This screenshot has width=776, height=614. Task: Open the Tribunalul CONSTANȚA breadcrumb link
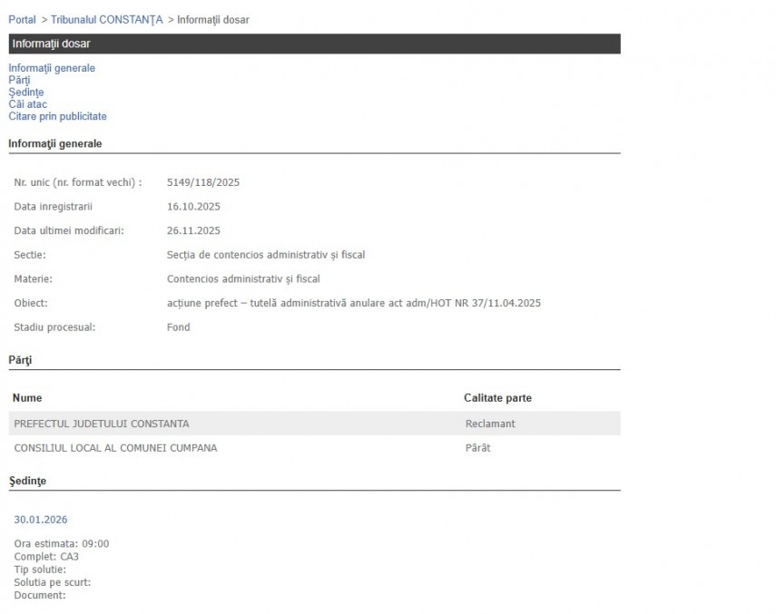pos(106,19)
